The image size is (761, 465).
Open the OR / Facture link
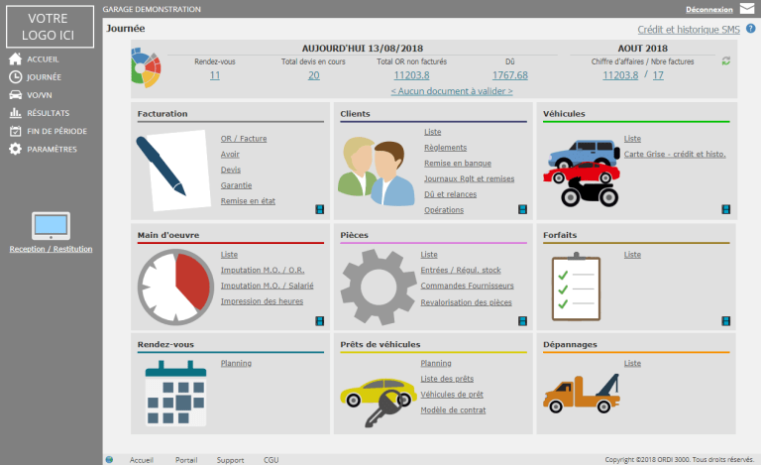(x=244, y=139)
